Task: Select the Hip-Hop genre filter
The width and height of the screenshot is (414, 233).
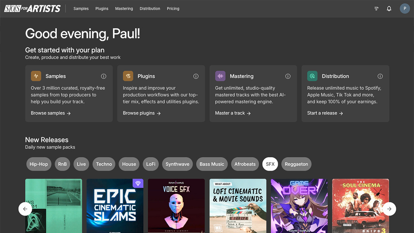Action: (x=39, y=164)
